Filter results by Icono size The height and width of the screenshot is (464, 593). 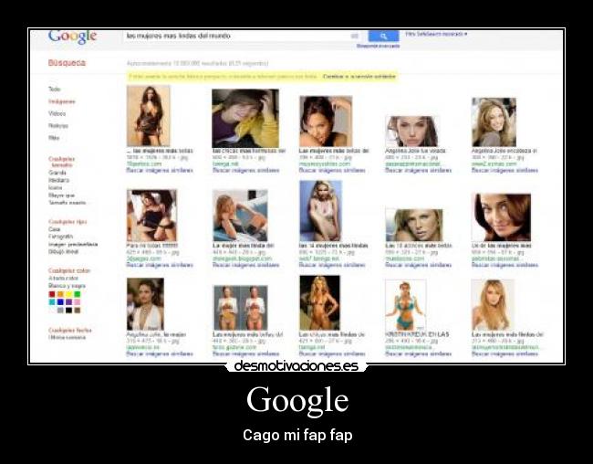[56, 188]
